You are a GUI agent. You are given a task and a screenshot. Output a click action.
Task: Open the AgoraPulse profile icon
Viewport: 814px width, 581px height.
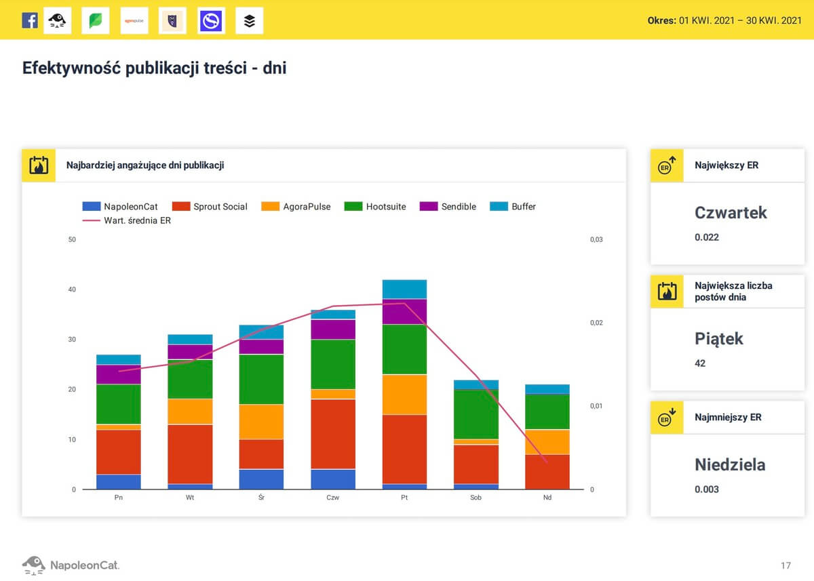pos(134,21)
